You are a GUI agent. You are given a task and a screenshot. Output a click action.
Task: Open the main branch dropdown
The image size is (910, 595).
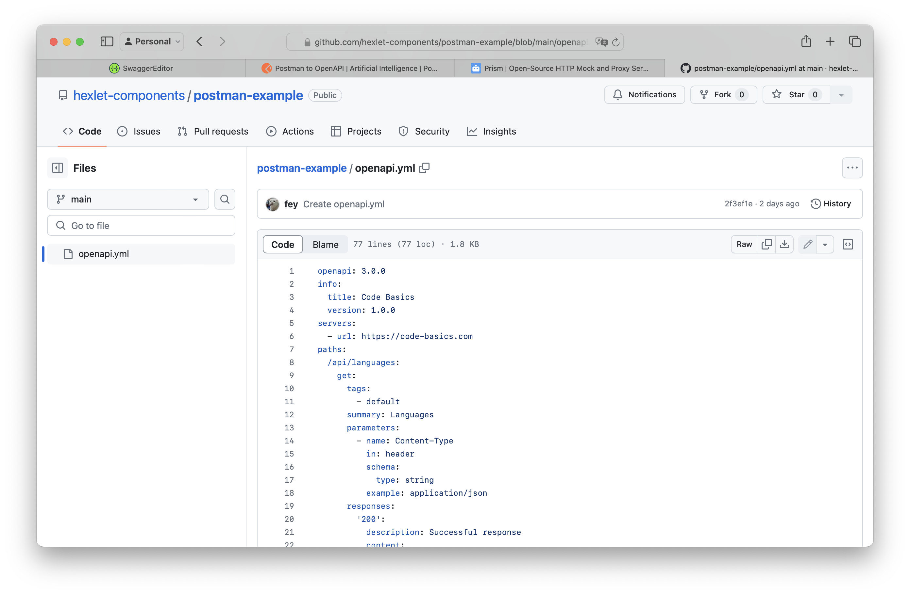click(x=128, y=199)
